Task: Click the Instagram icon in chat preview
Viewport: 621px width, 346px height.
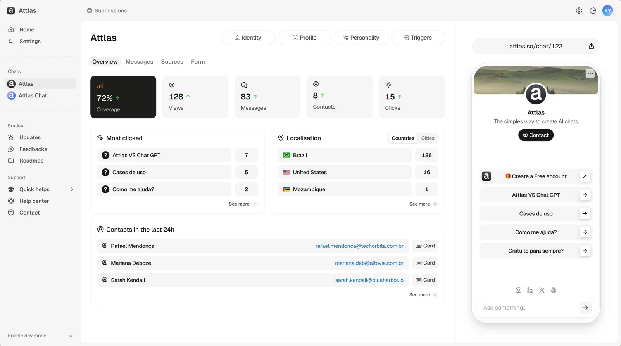Action: pyautogui.click(x=518, y=290)
